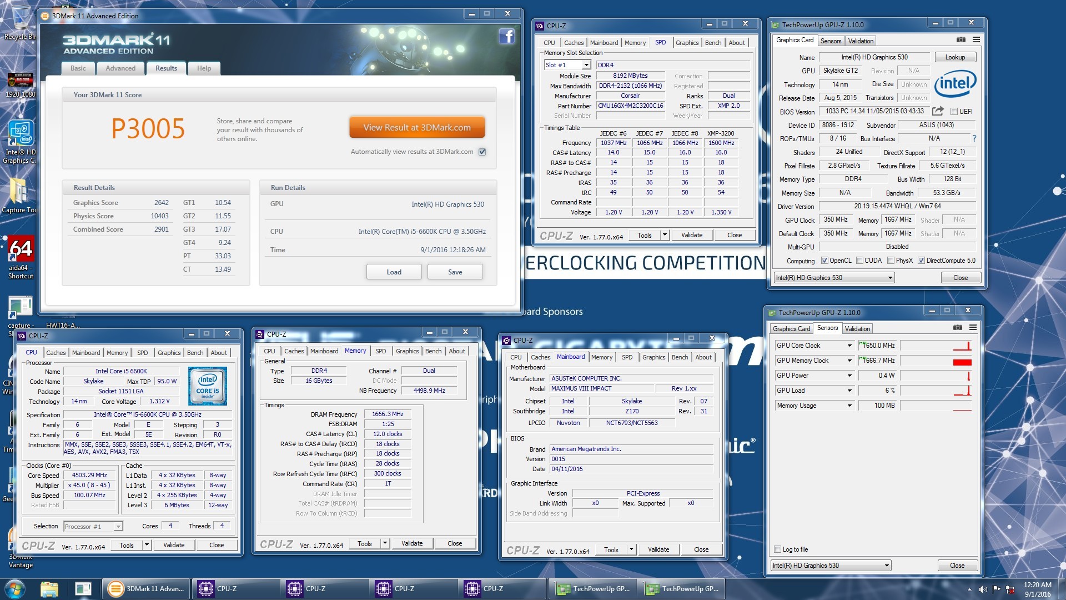Screen dimensions: 1066x600
Task: Toggle the UEFI checkbox in GPU-Z
Action: click(x=954, y=112)
